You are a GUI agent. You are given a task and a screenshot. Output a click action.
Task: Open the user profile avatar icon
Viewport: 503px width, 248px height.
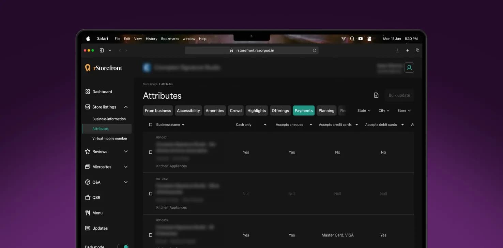(409, 68)
